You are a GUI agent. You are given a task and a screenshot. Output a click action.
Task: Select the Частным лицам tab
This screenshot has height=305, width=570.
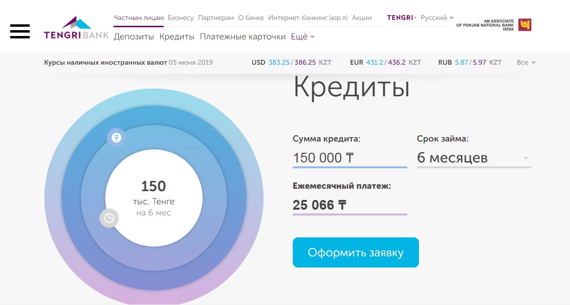pyautogui.click(x=138, y=18)
